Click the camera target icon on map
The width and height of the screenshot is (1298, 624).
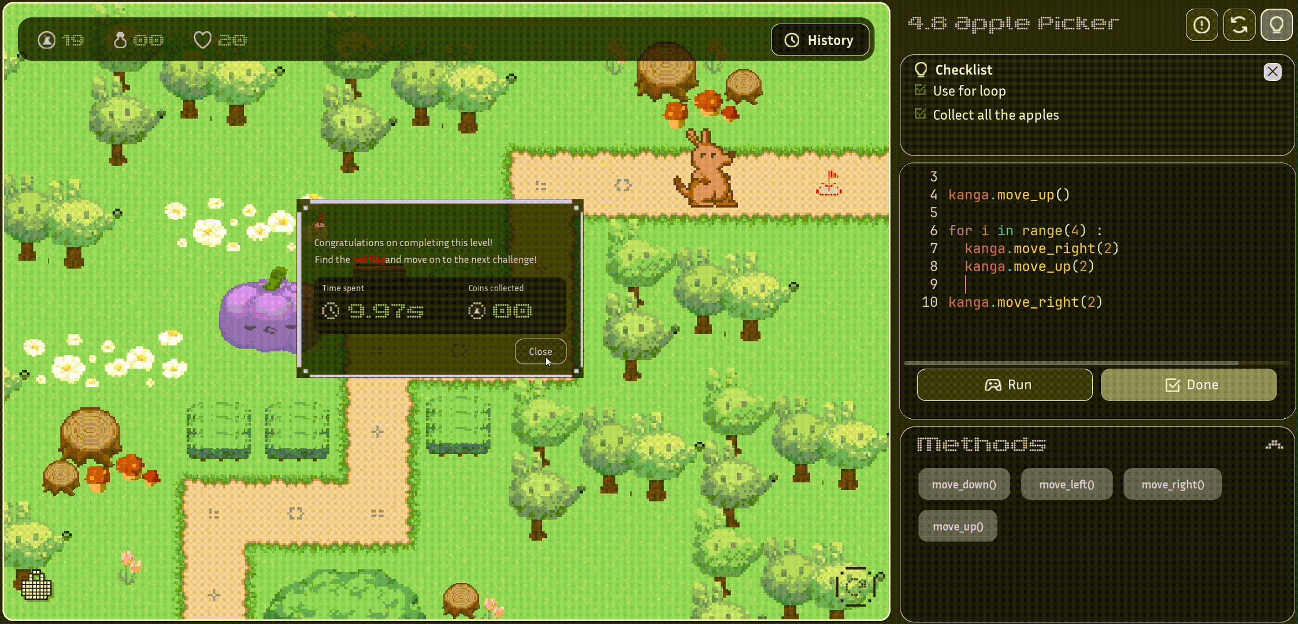tap(856, 586)
